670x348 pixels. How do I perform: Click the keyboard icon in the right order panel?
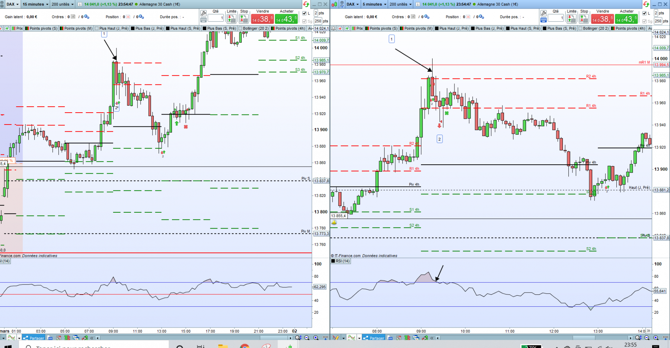[543, 20]
